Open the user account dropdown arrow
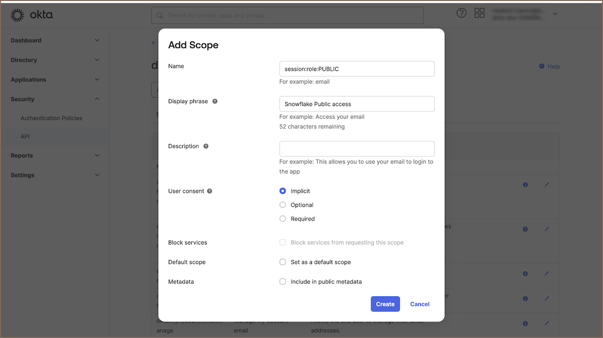 point(555,14)
